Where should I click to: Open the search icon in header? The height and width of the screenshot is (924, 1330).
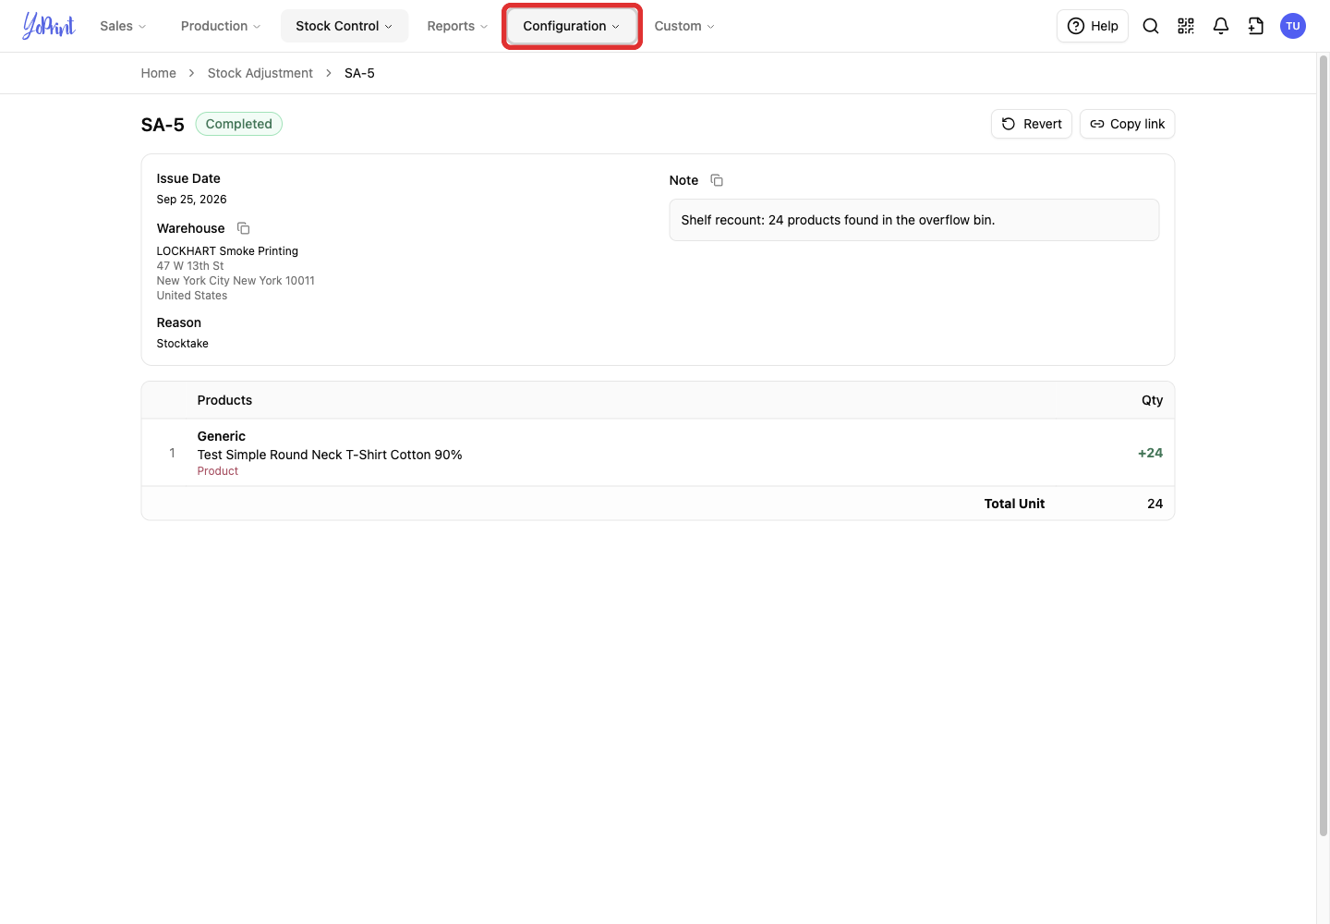pos(1151,26)
